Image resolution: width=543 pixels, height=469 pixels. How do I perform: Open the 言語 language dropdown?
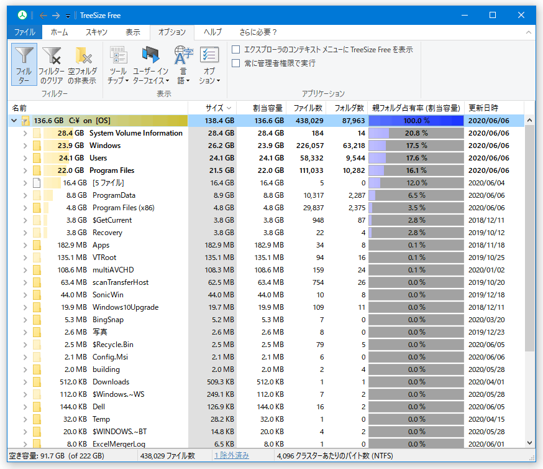(x=183, y=65)
